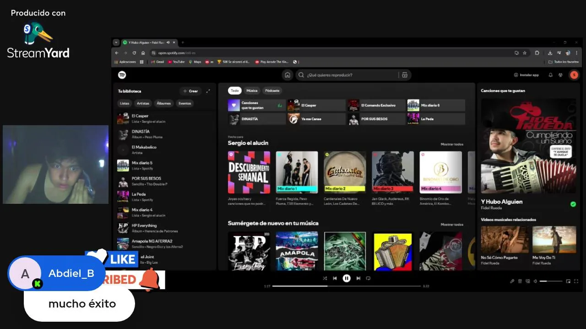The width and height of the screenshot is (586, 329).
Task: Open the miniplayer icon
Action: pyautogui.click(x=568, y=281)
